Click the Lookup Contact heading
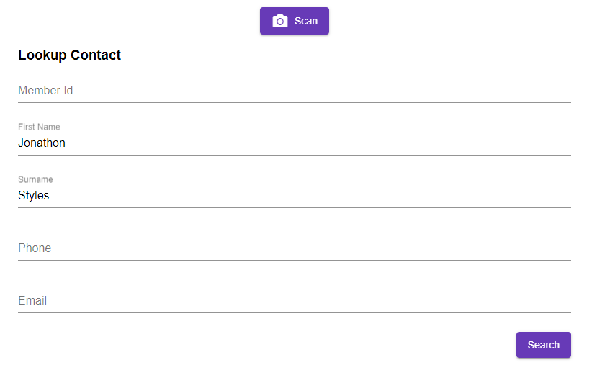The image size is (597, 365). (69, 55)
